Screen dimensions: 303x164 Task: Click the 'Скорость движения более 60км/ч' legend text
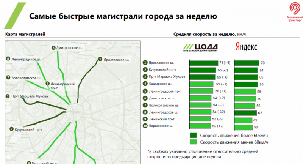pos(234,136)
